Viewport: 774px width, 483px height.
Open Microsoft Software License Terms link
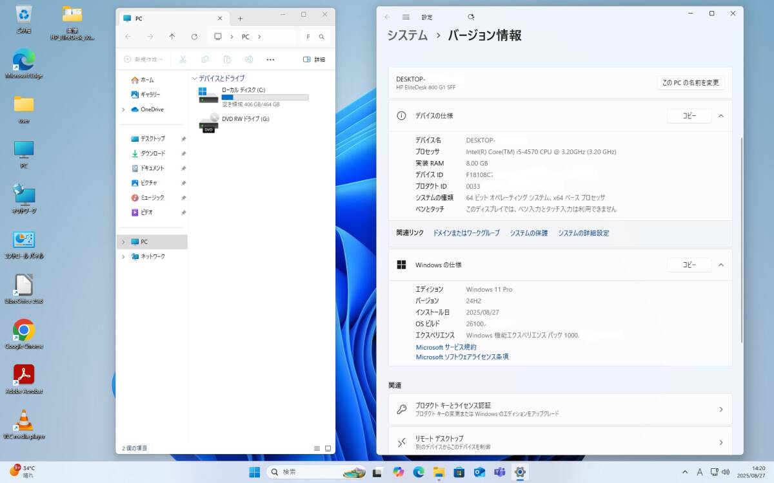[x=462, y=357]
